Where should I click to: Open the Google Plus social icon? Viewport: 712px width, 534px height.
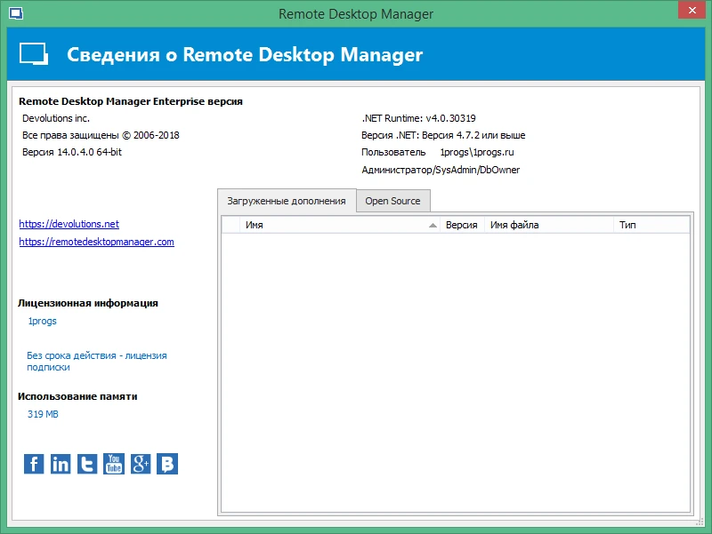coord(141,464)
